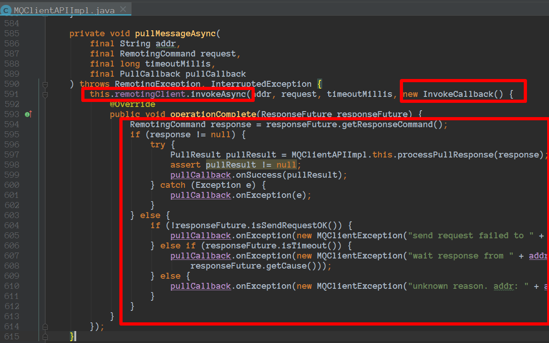549x343 pixels.
Task: Click the throws keyword on line 590
Action: tap(95, 84)
